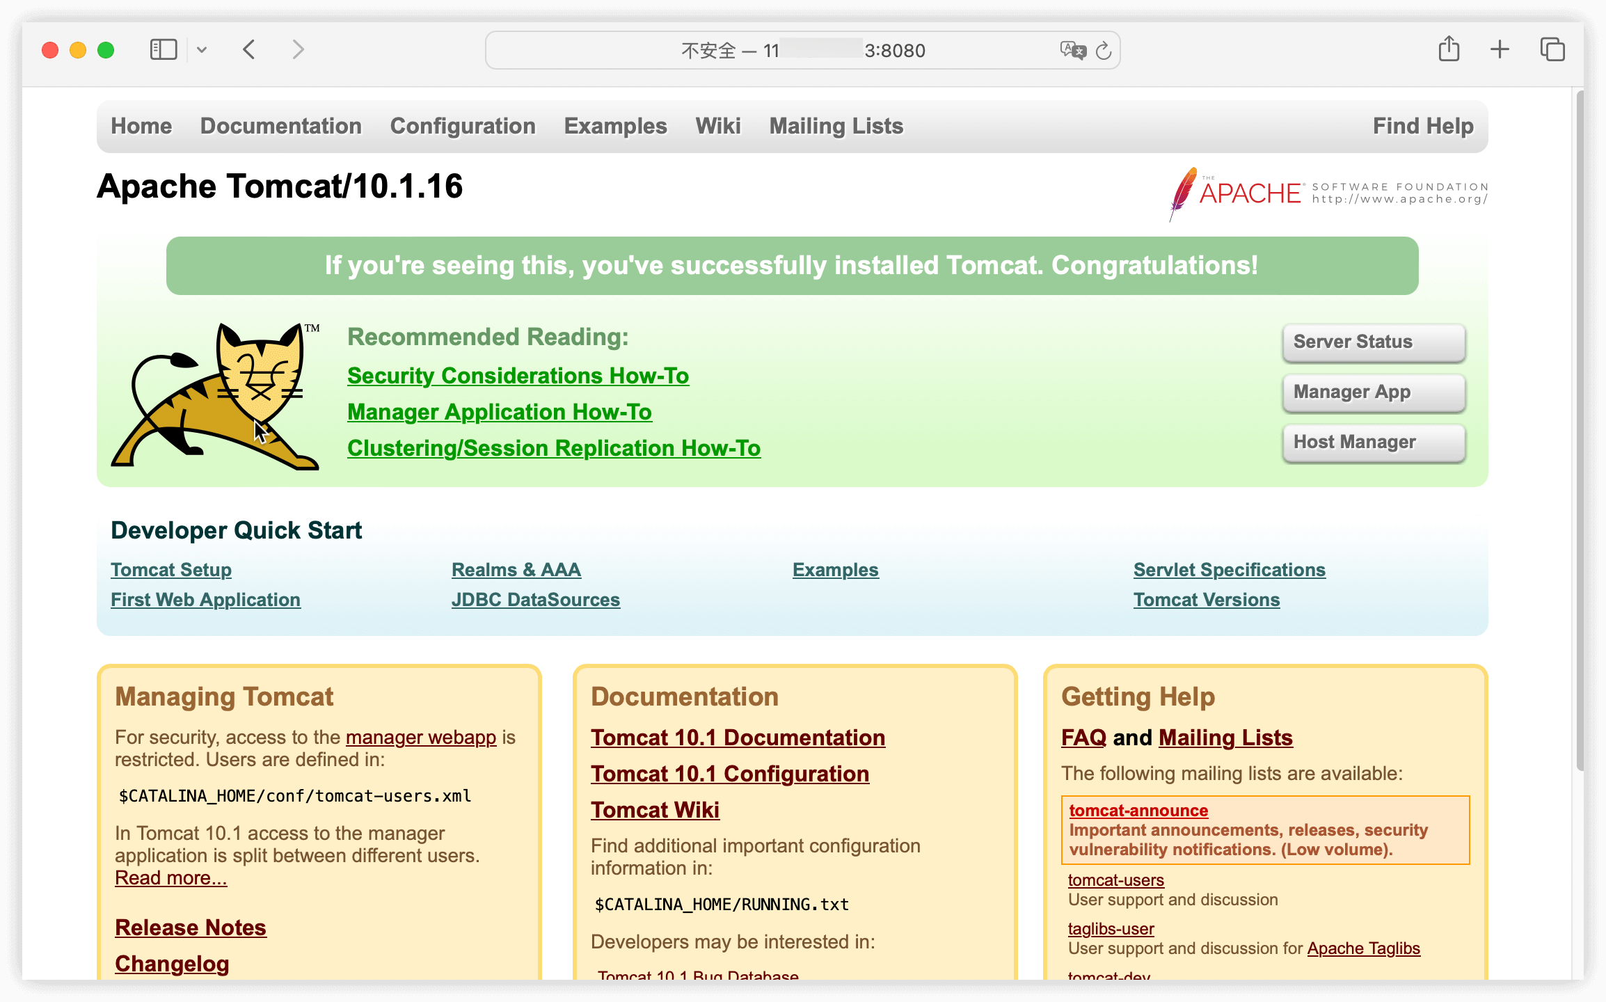1606x1002 pixels.
Task: Click the Read more... link
Action: pyautogui.click(x=171, y=878)
